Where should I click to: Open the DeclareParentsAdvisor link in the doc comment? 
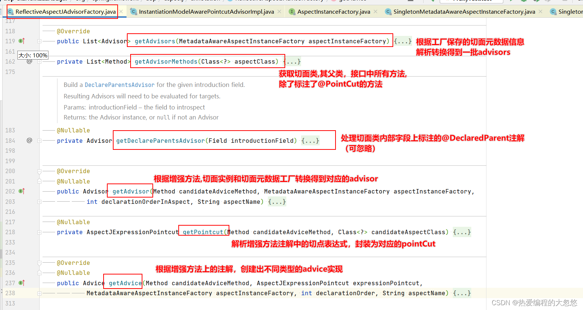pyautogui.click(x=119, y=85)
